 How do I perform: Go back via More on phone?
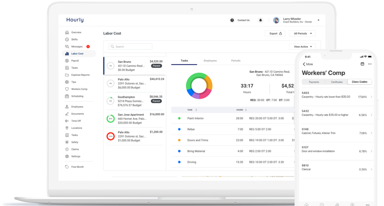(x=308, y=64)
